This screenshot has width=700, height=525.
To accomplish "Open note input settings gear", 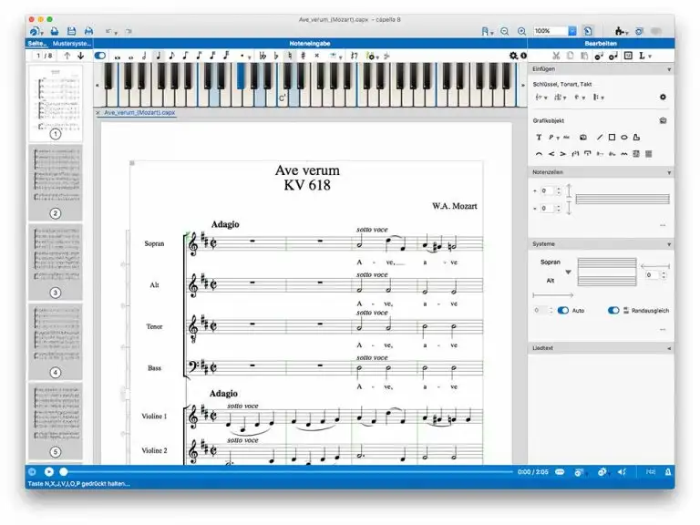I will pyautogui.click(x=513, y=56).
